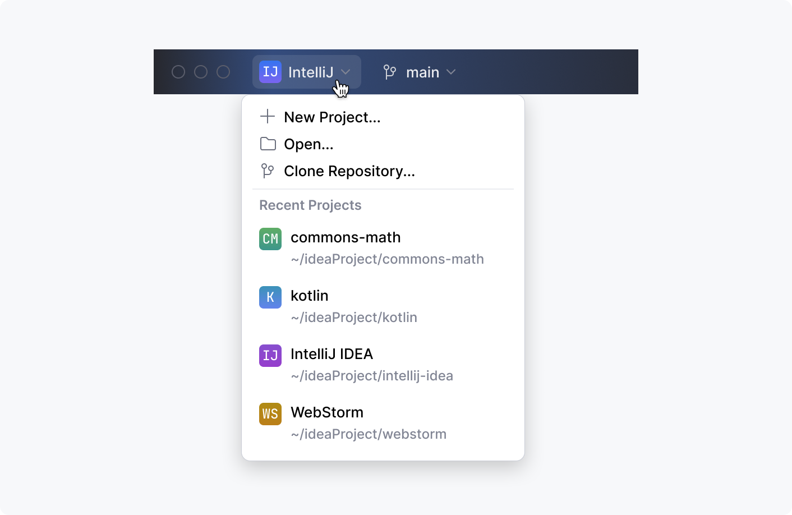Open the WebStorm recent project
792x515 pixels.
click(x=327, y=413)
